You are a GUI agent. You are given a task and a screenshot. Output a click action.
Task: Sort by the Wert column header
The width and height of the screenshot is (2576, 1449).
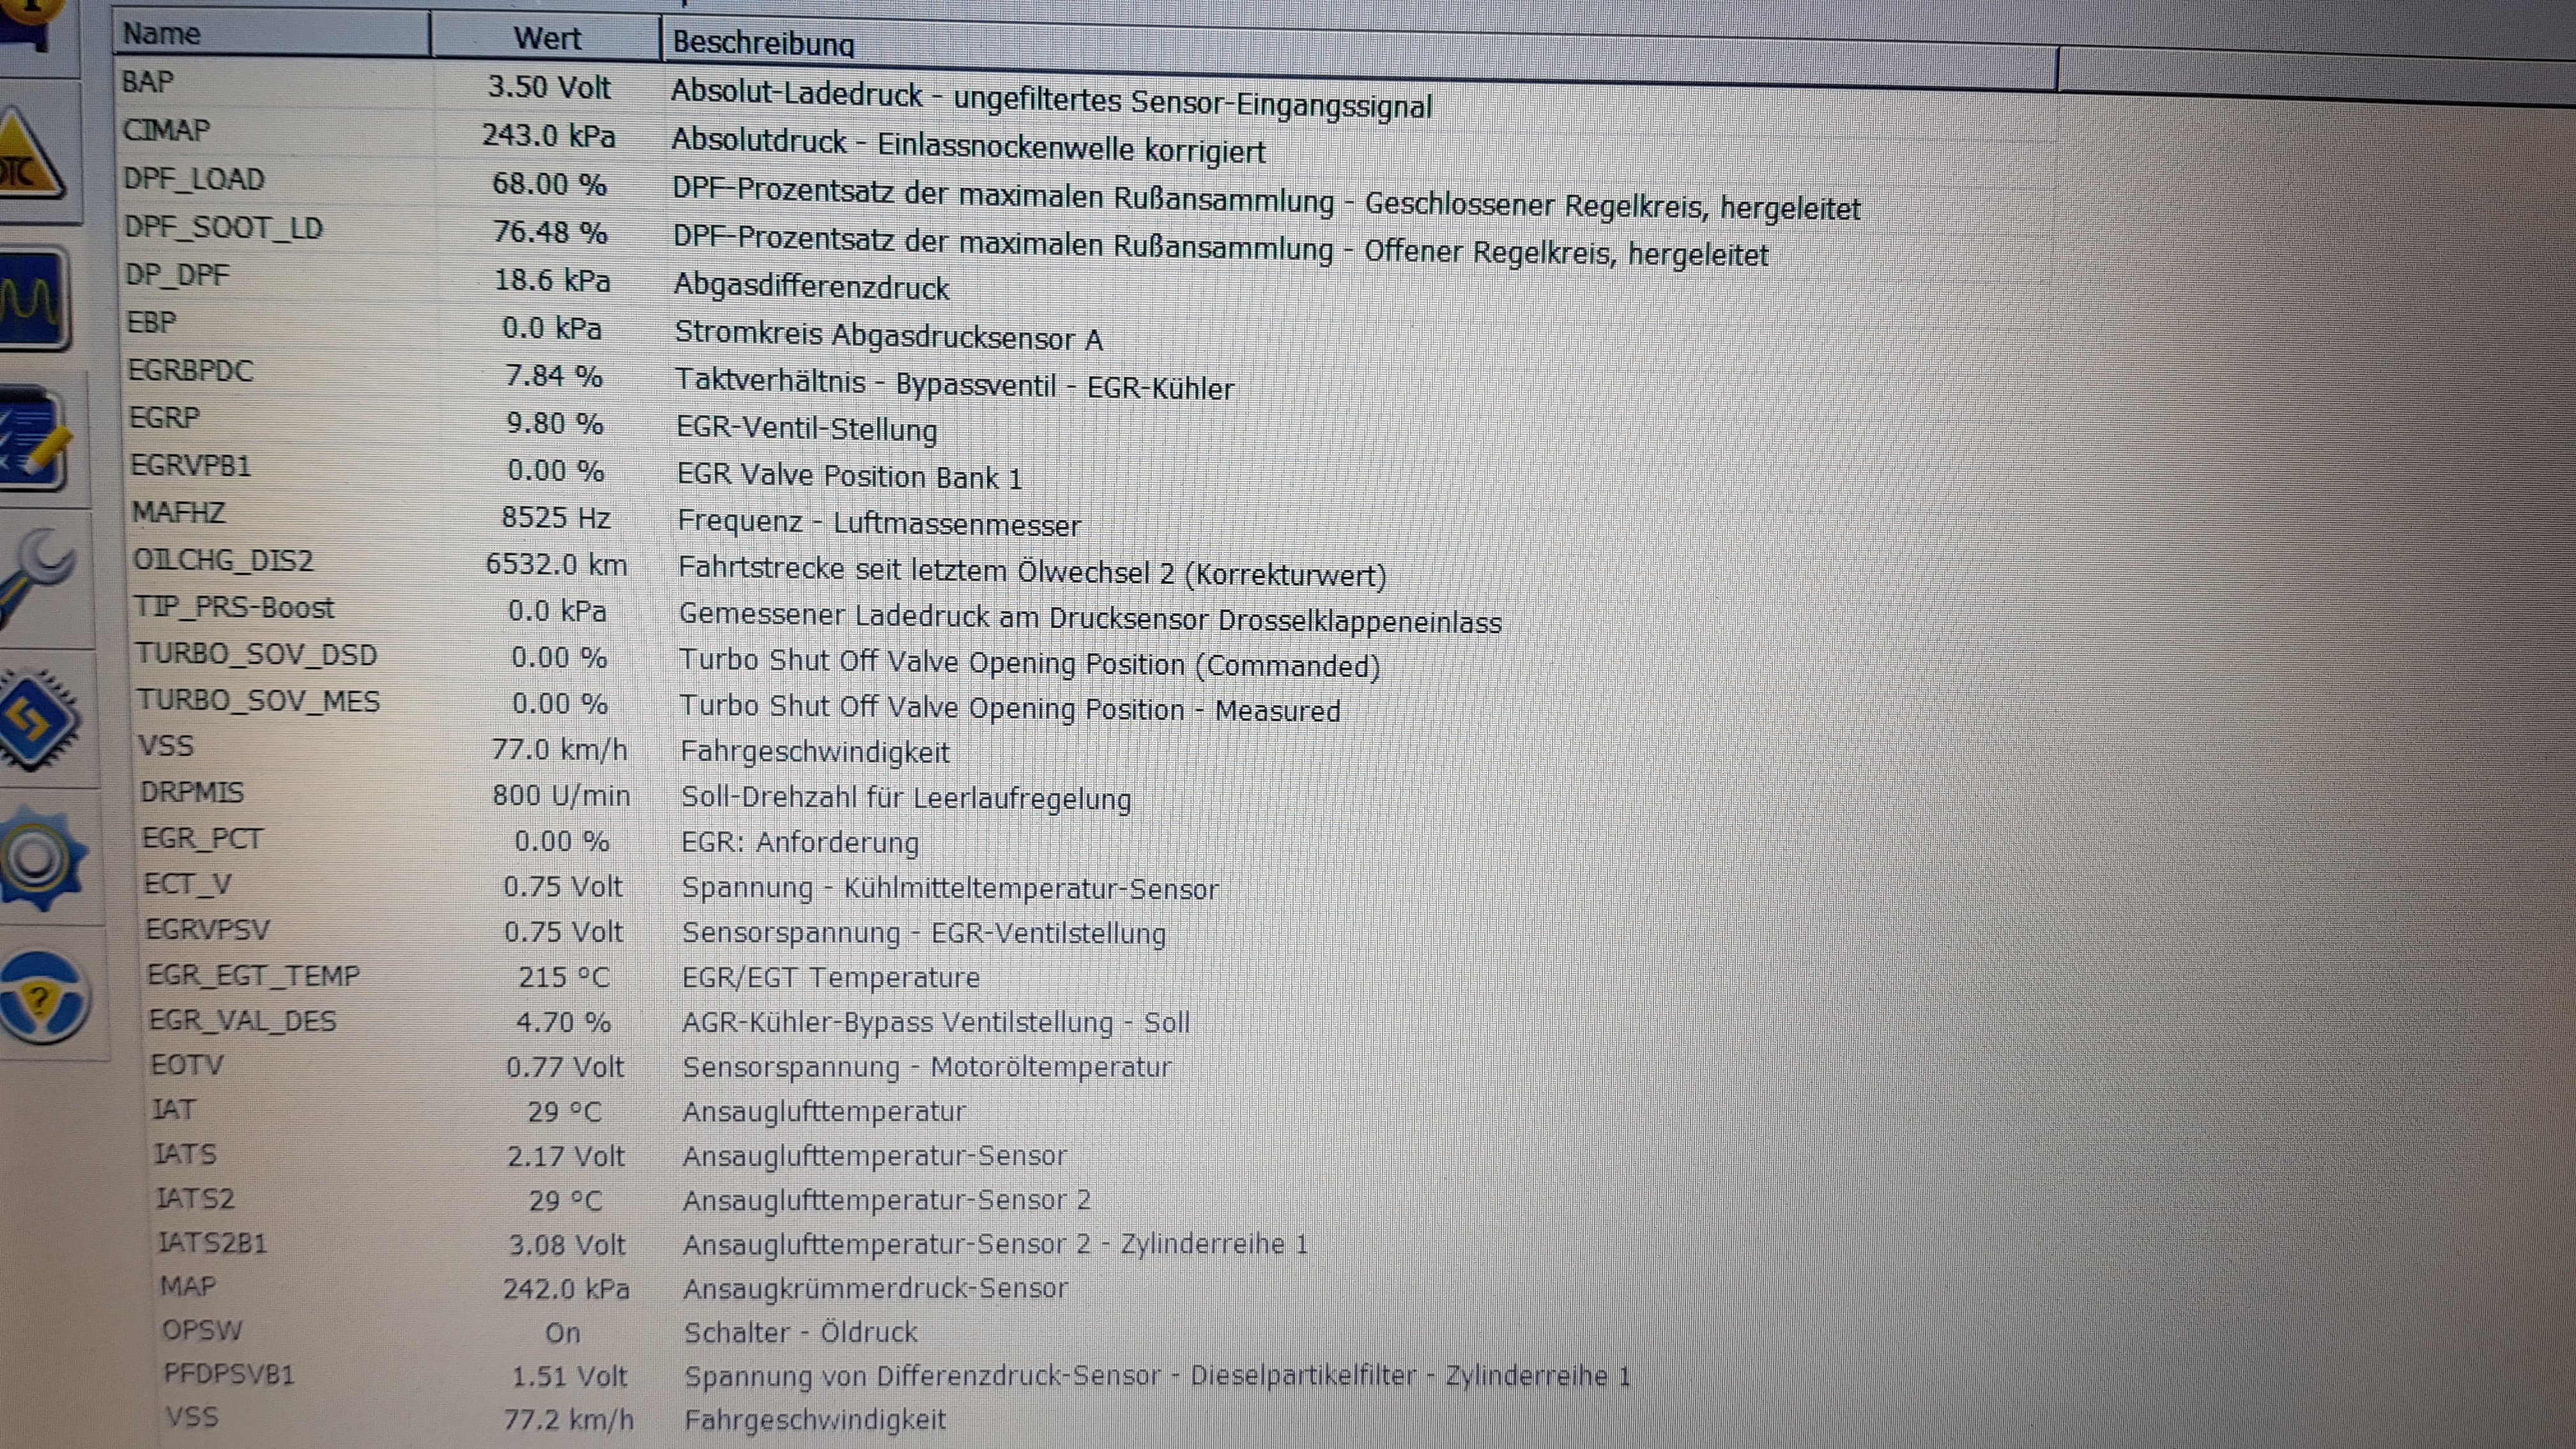(546, 38)
